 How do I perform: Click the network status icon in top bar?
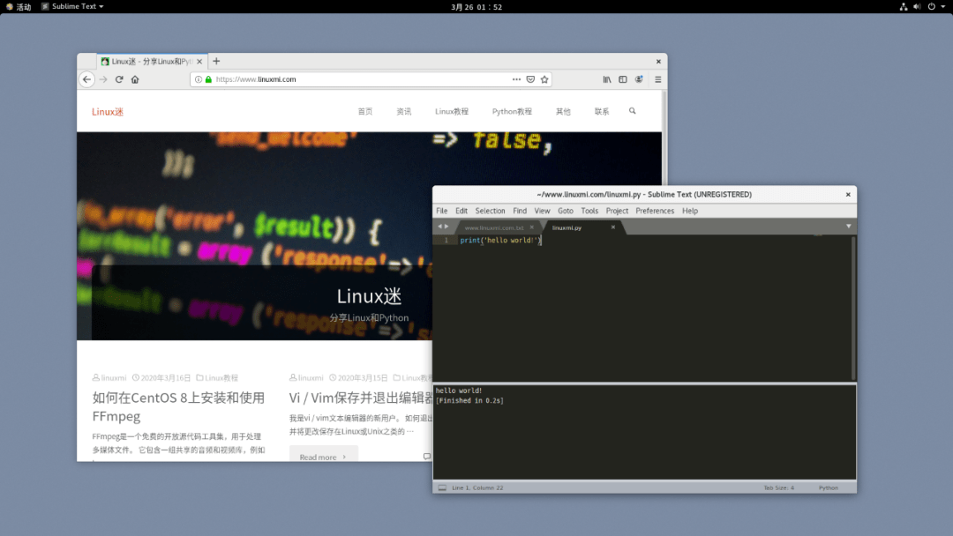(904, 6)
